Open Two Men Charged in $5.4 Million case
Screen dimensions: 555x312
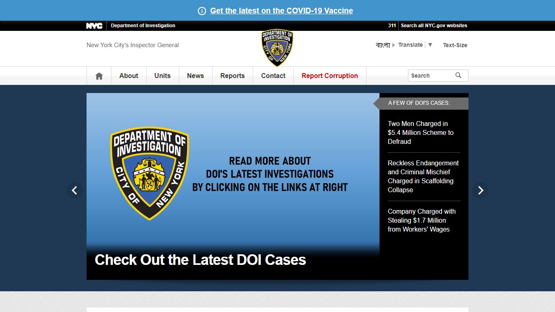click(x=421, y=132)
